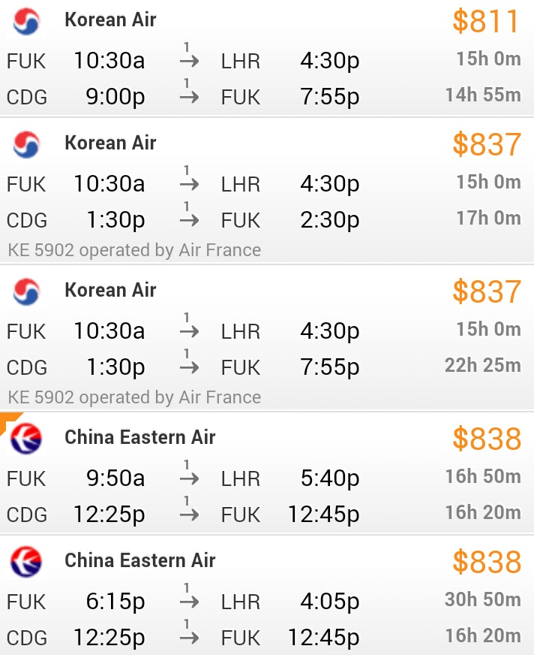Select the $811 price

point(486,22)
